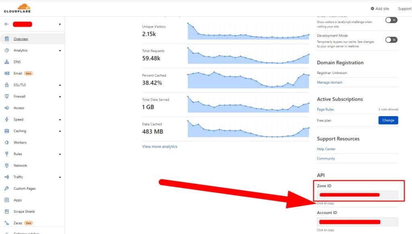Click the Unique Visitors chart
Viewport: 412px width, 234px height.
pyautogui.click(x=248, y=31)
